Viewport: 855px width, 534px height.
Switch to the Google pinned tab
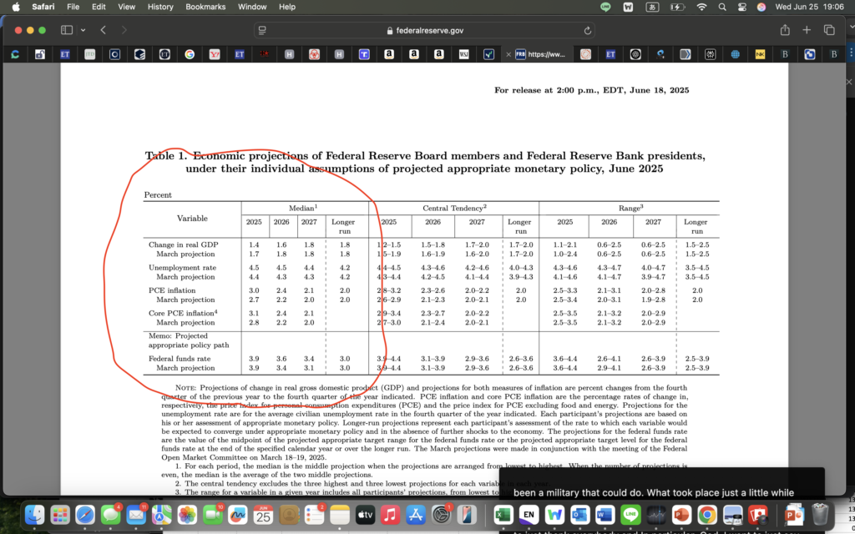pyautogui.click(x=190, y=54)
